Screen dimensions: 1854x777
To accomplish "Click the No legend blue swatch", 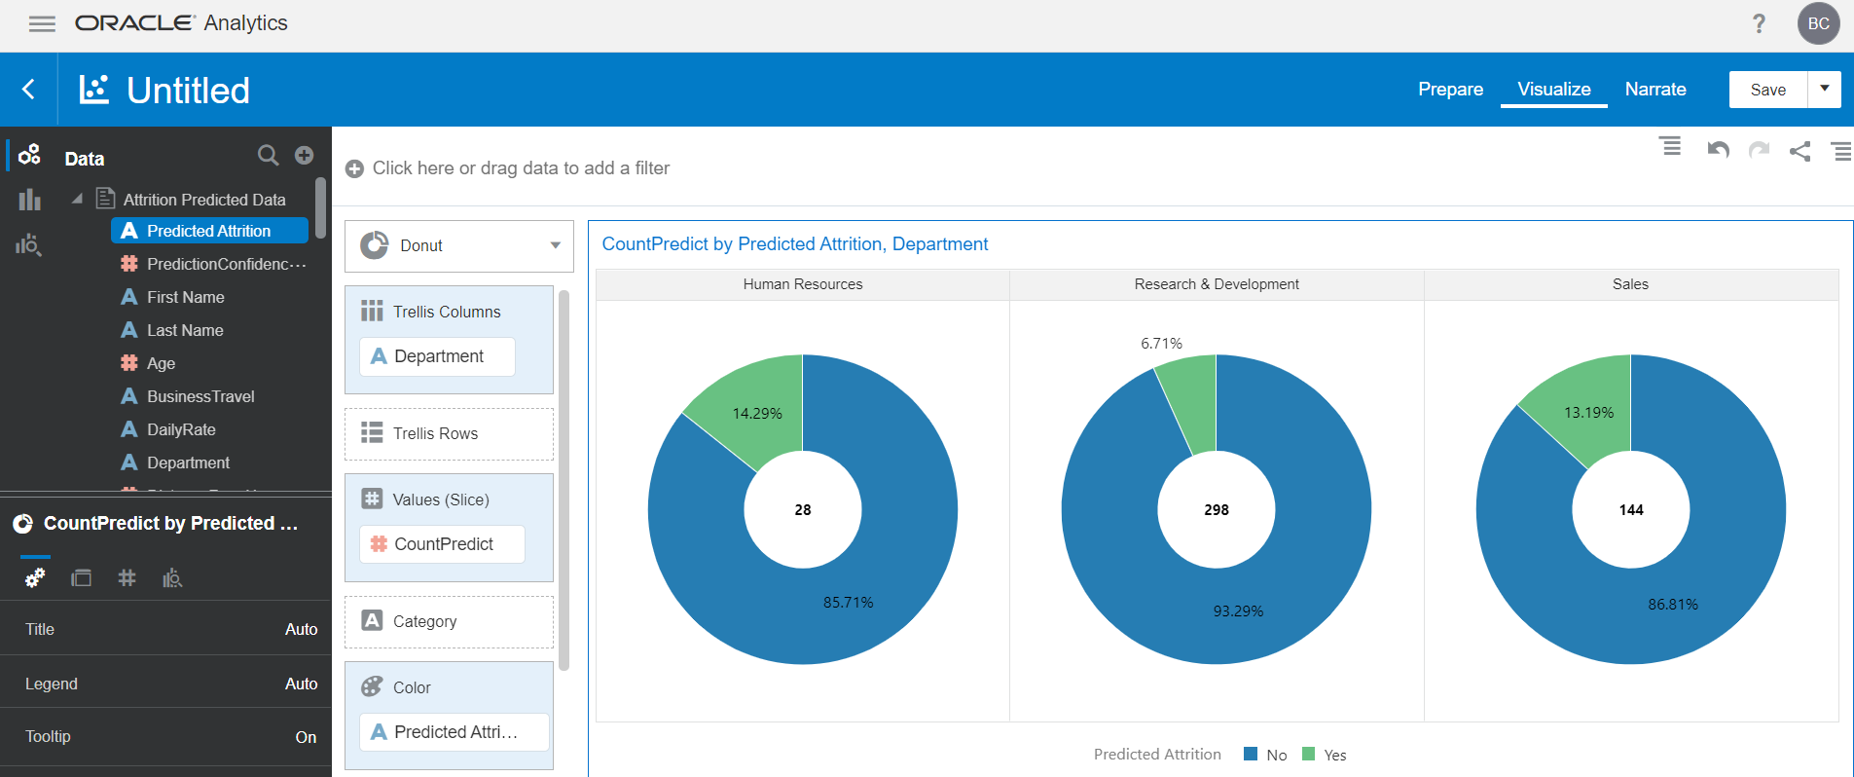I will pyautogui.click(x=1251, y=754).
